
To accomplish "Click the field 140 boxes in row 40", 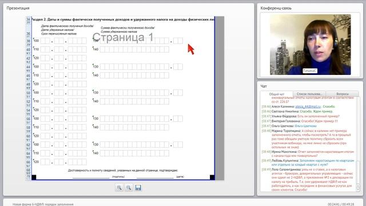I will (x=135, y=49).
